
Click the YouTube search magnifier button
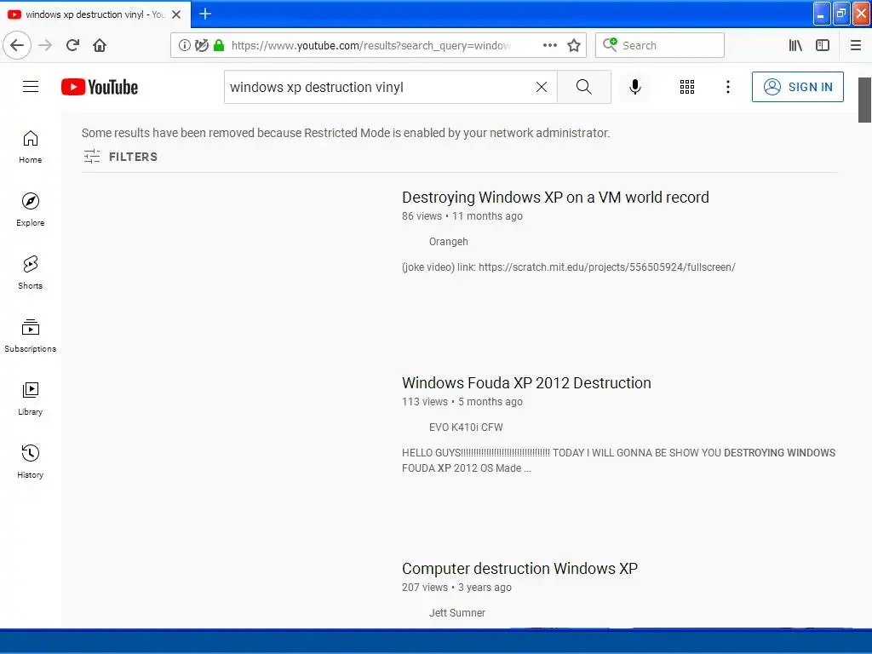584,87
